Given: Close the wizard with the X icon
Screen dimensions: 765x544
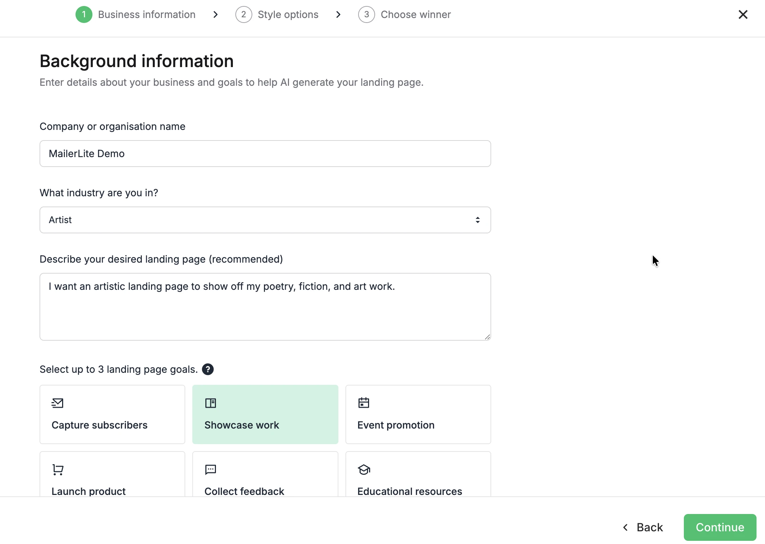Looking at the screenshot, I should [743, 14].
